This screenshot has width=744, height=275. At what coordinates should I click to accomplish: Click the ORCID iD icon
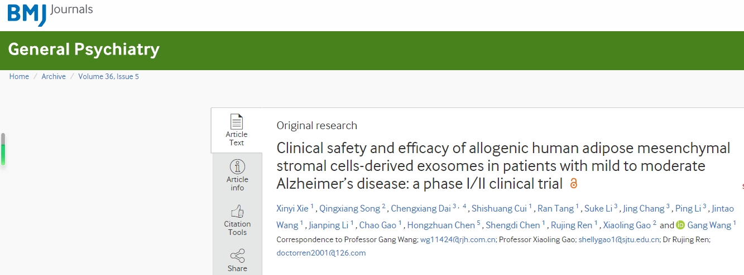coord(680,225)
